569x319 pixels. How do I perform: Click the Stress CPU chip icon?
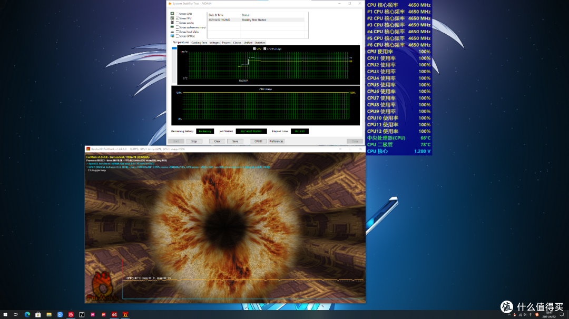click(172, 14)
